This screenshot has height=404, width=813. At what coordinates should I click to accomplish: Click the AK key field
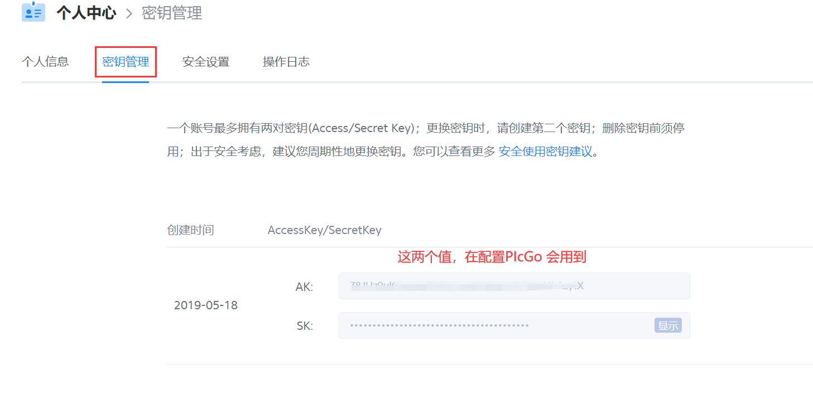pos(514,286)
